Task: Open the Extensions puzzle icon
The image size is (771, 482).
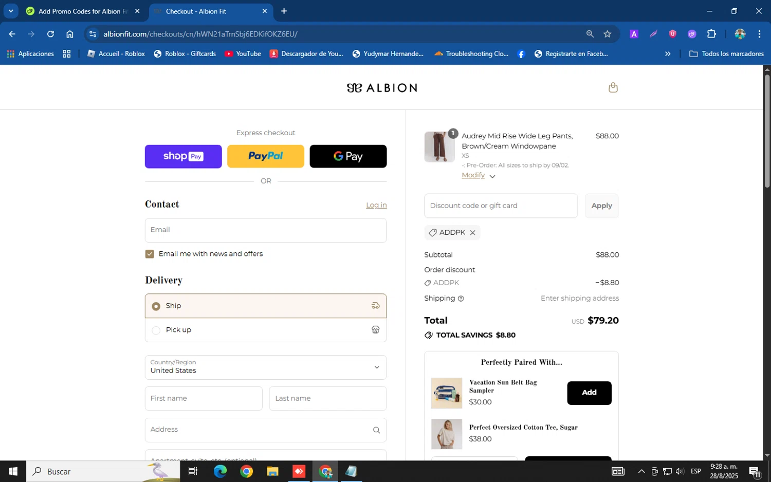Action: coord(711,34)
